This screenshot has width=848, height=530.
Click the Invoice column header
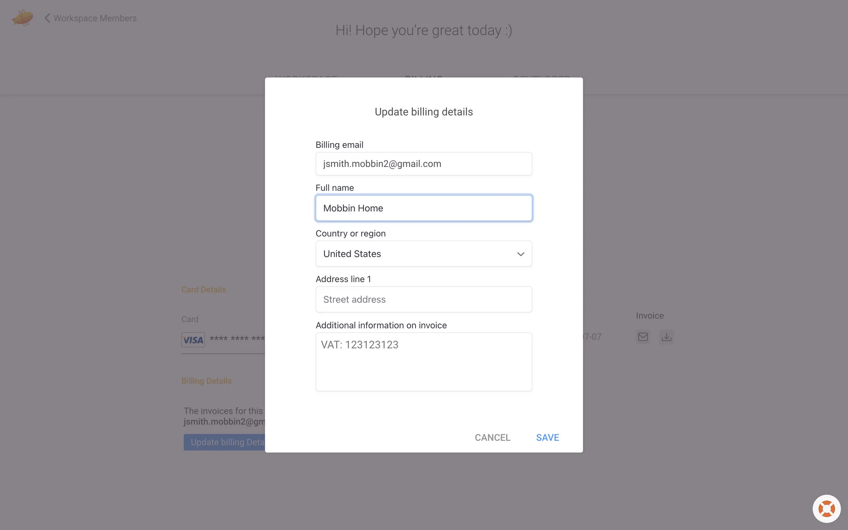click(x=650, y=316)
